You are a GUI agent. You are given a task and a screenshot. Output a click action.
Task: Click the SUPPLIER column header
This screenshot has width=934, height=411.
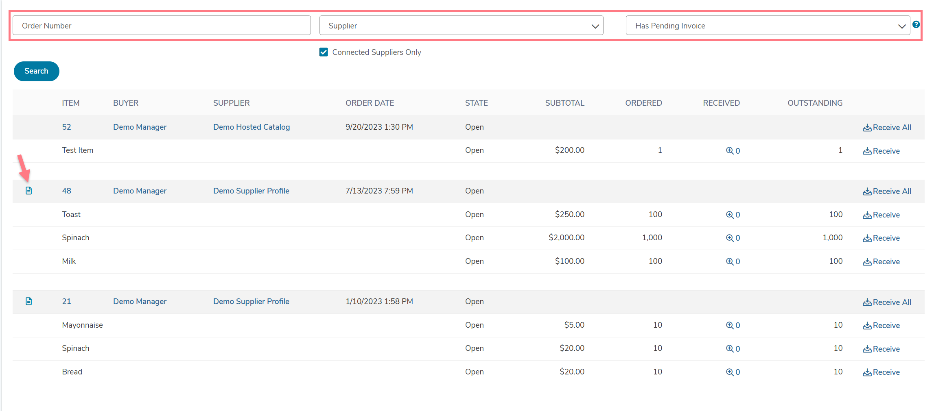pos(231,103)
